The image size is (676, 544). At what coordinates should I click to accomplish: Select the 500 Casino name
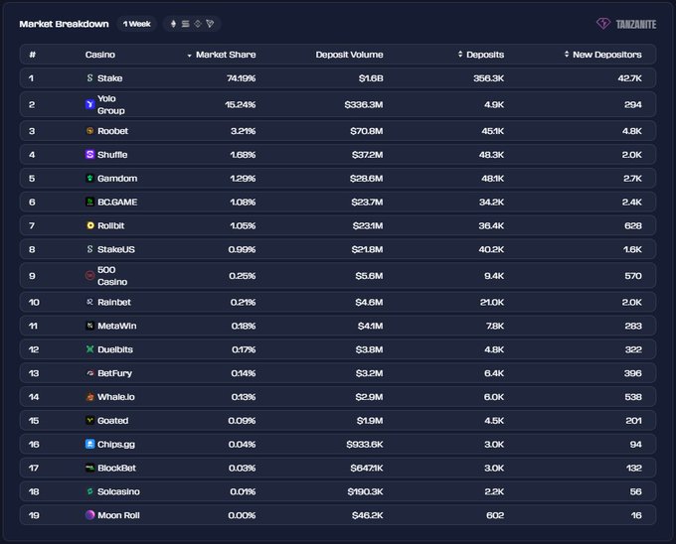112,275
